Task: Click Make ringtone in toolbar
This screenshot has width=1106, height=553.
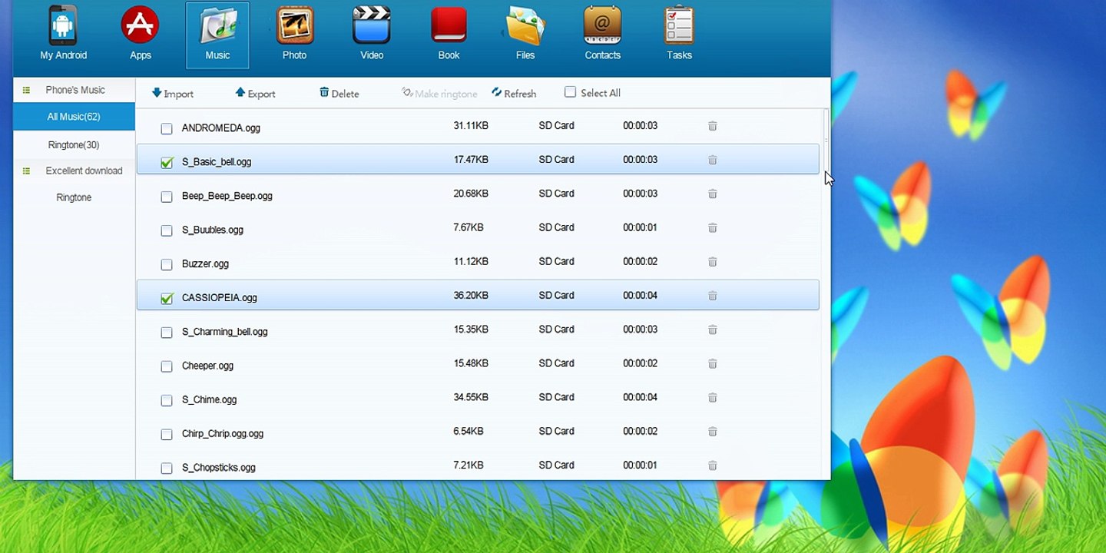Action: tap(439, 93)
